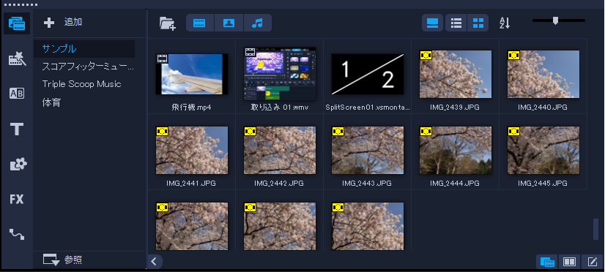Select the 取り込み 01.wmv thumbnail
This screenshot has height=272, width=605.
[280, 74]
